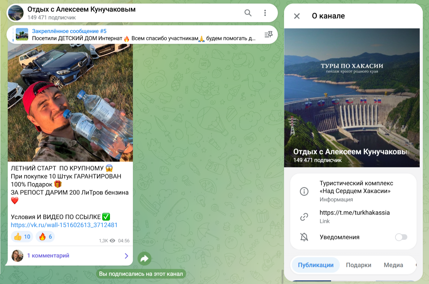Open vk.ru wall link in the post
Screen dimensions: 429x284
pos(64,225)
